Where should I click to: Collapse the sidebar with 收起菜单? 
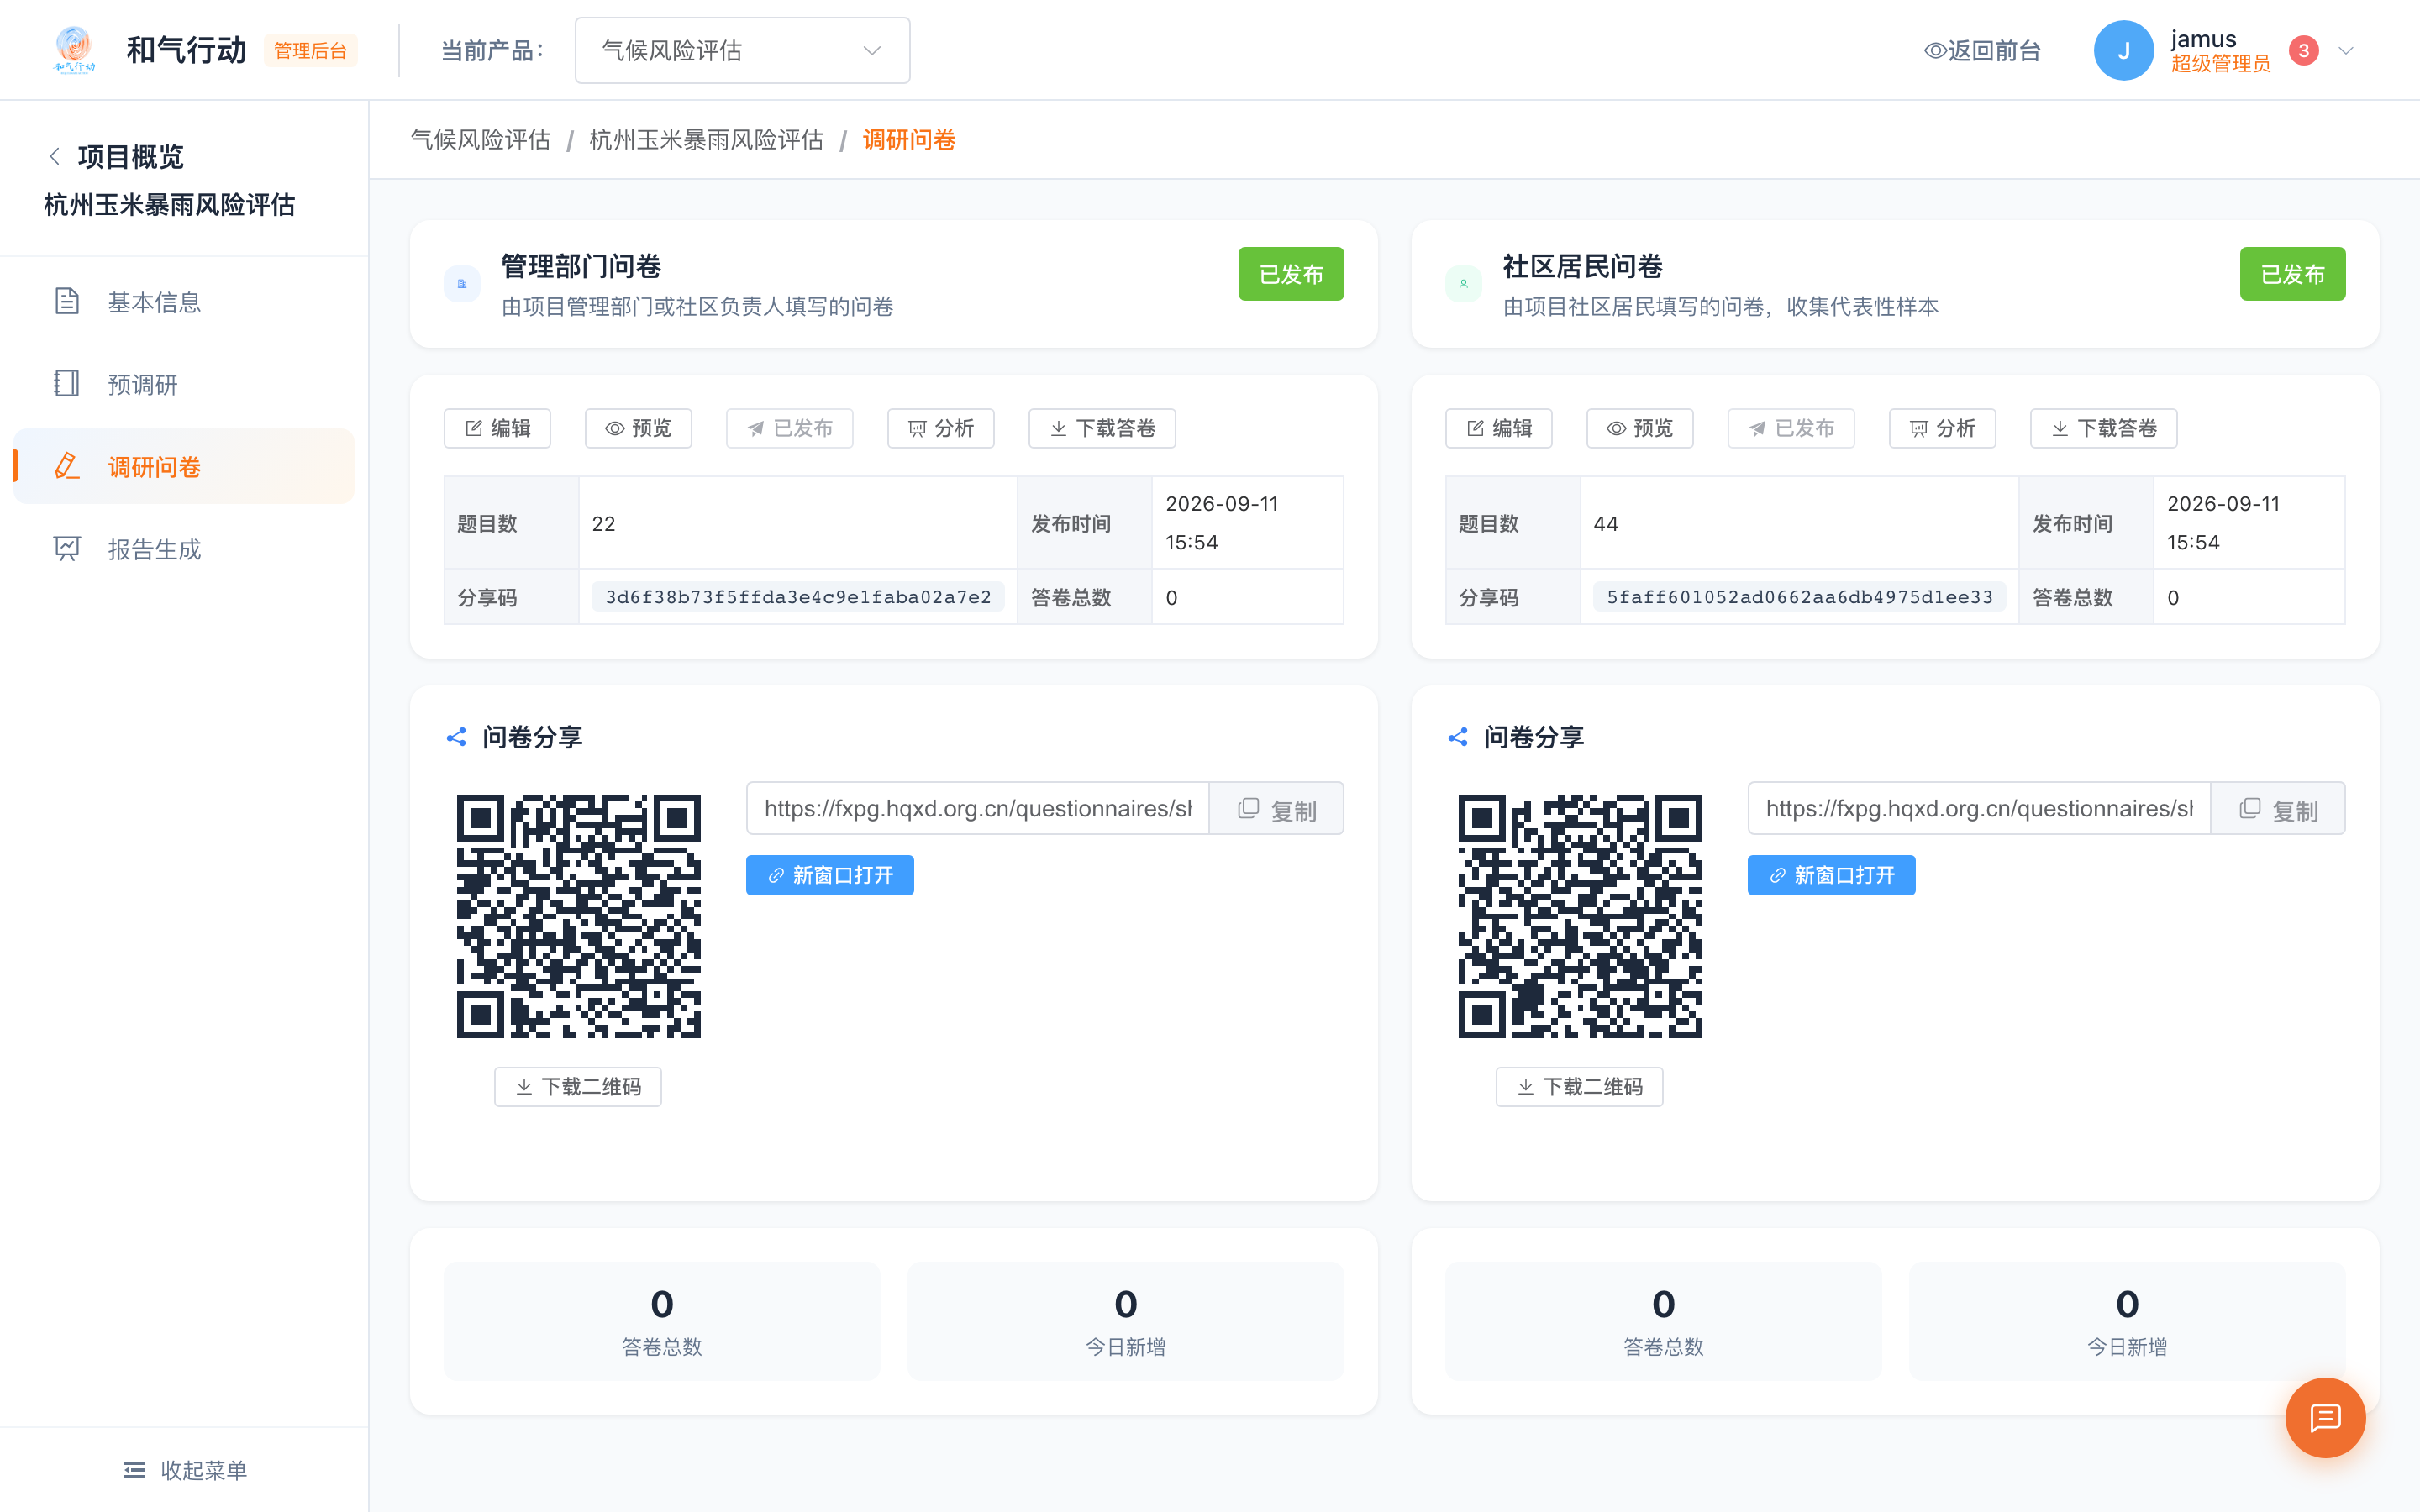coord(185,1469)
